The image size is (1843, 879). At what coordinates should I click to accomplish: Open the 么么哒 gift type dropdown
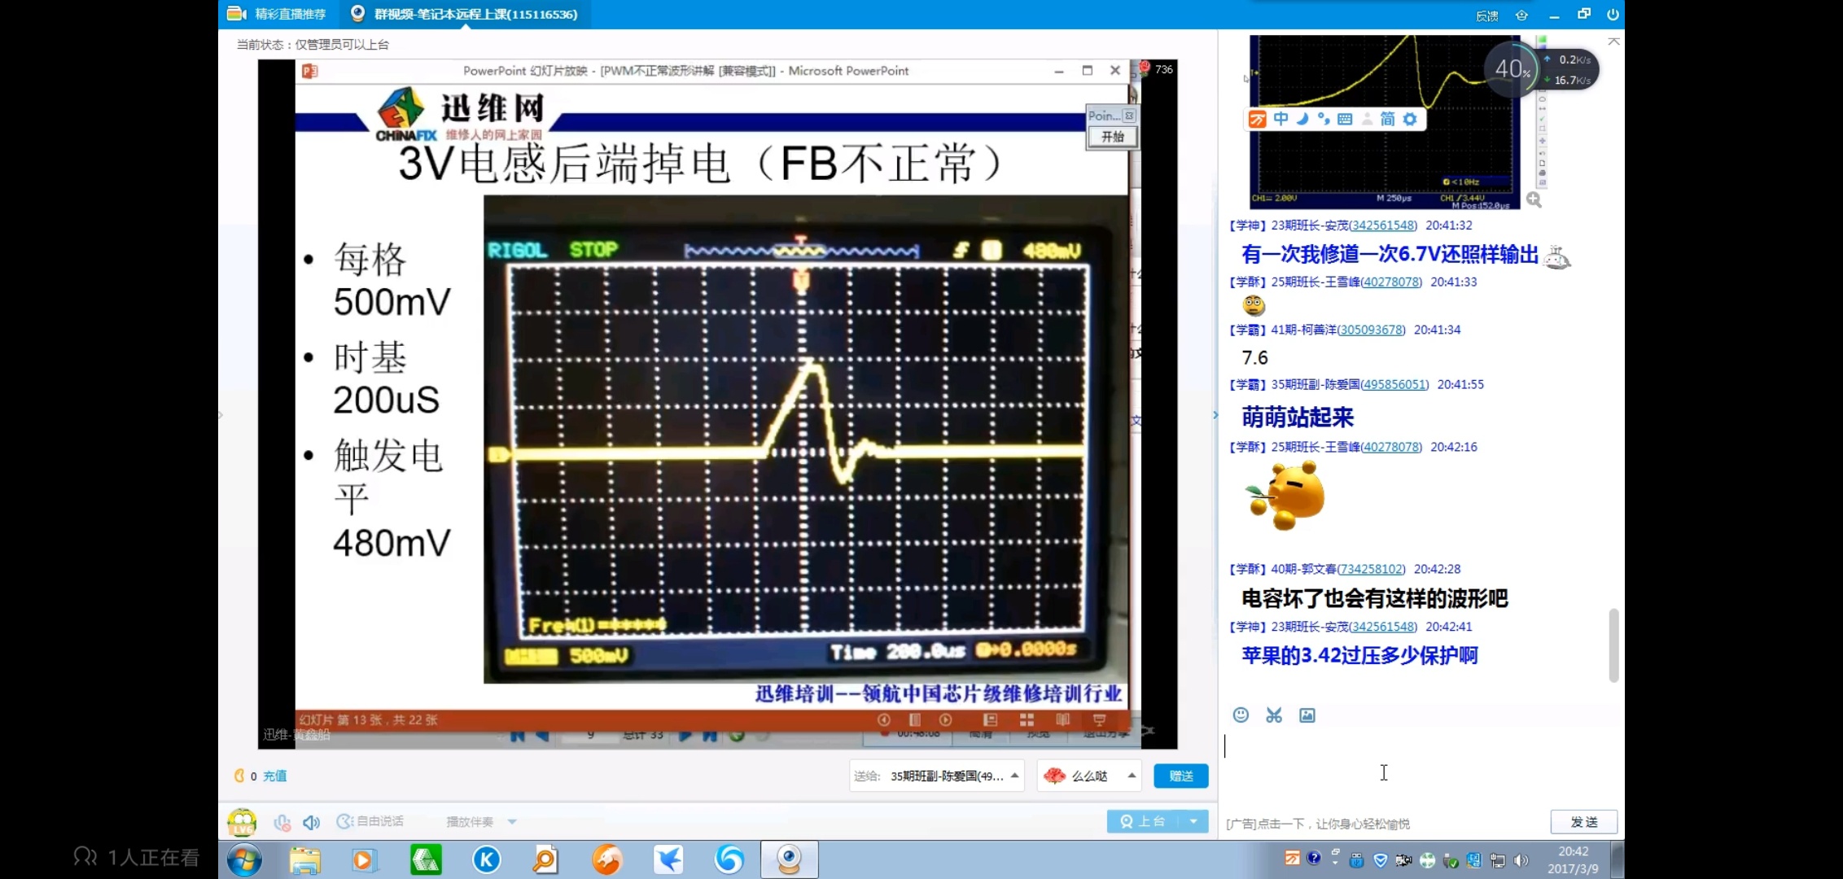coord(1132,776)
